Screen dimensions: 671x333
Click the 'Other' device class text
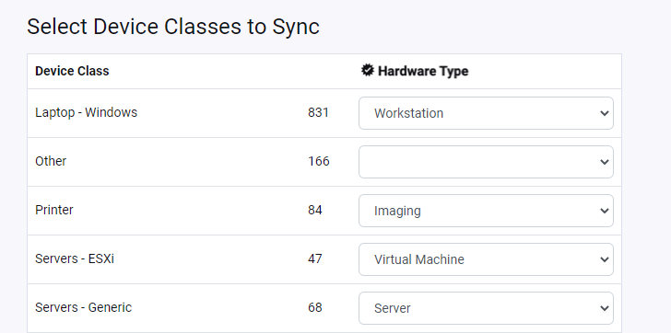pyautogui.click(x=51, y=161)
